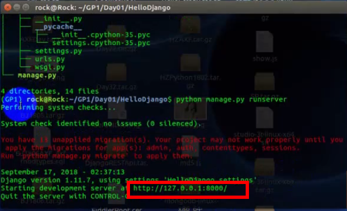347x211 pixels.
Task: Click the 'September 17, 2018 - 02:37:13' timestamp
Action: coord(63,172)
